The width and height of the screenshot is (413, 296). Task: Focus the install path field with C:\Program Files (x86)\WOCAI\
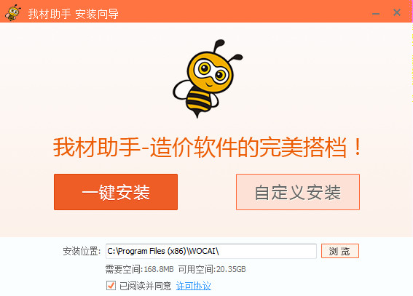pos(211,251)
